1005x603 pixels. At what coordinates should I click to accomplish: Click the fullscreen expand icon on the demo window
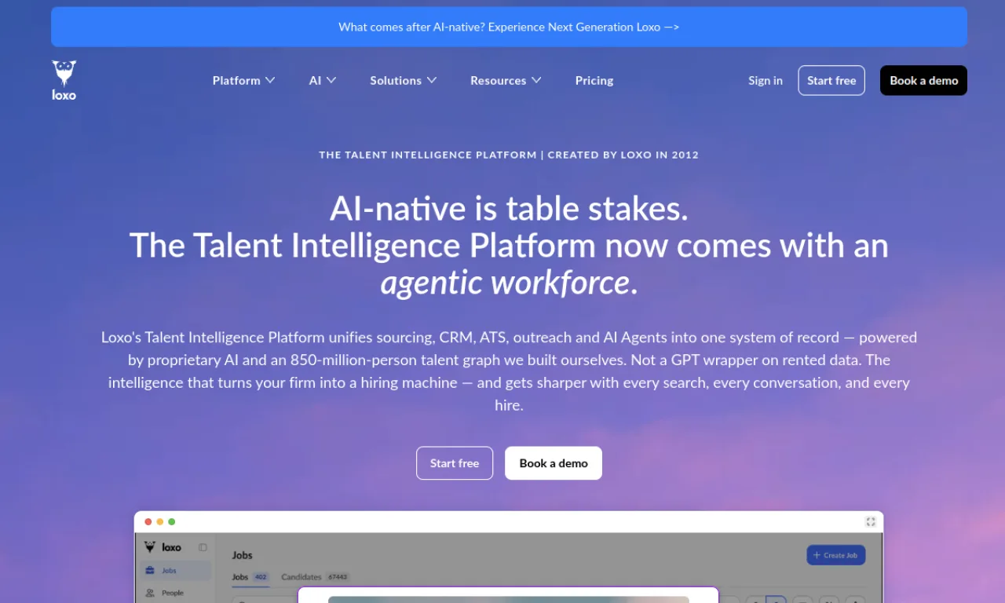point(871,522)
